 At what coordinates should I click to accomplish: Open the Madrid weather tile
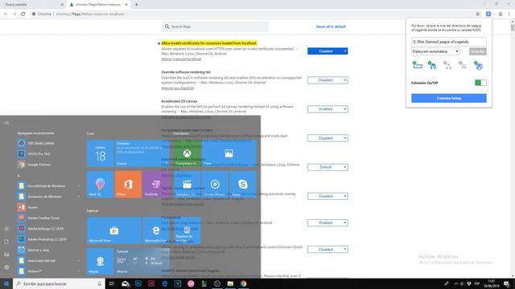pos(142,262)
